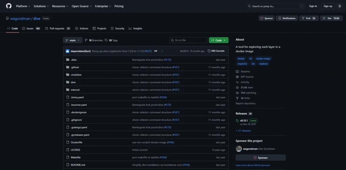Screen dimensions: 346x170
Task: Fork the repository via Fork button
Action: click(309, 18)
